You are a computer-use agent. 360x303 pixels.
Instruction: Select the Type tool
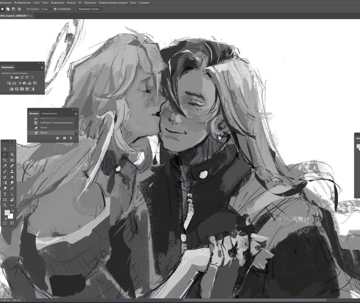(x=4, y=194)
